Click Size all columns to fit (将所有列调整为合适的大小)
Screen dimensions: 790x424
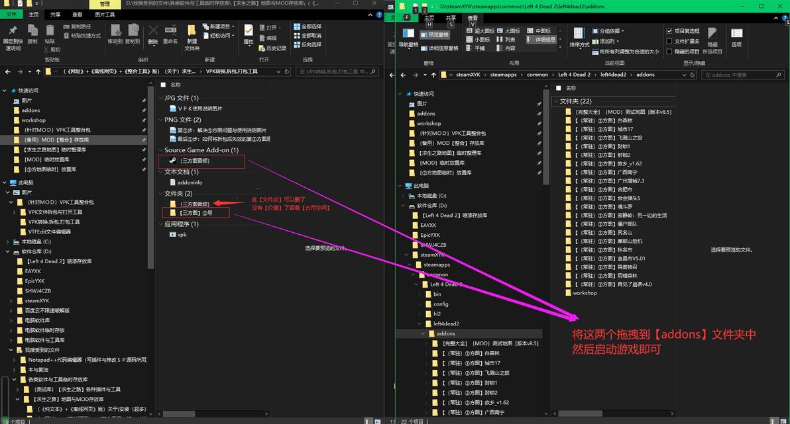(625, 52)
